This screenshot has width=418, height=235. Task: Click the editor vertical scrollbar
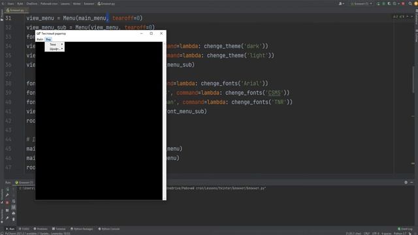413,80
